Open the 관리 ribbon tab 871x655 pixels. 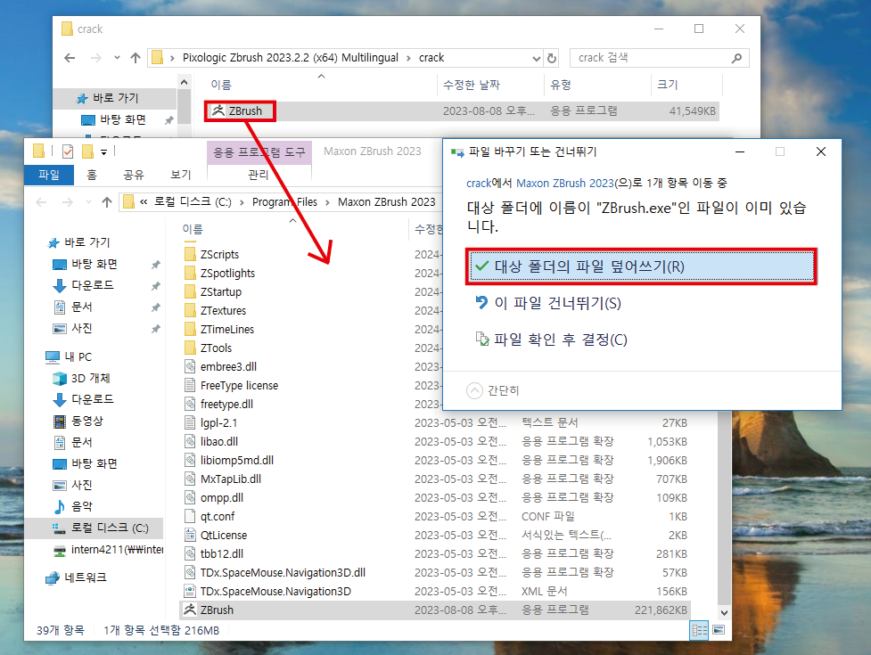point(259,175)
